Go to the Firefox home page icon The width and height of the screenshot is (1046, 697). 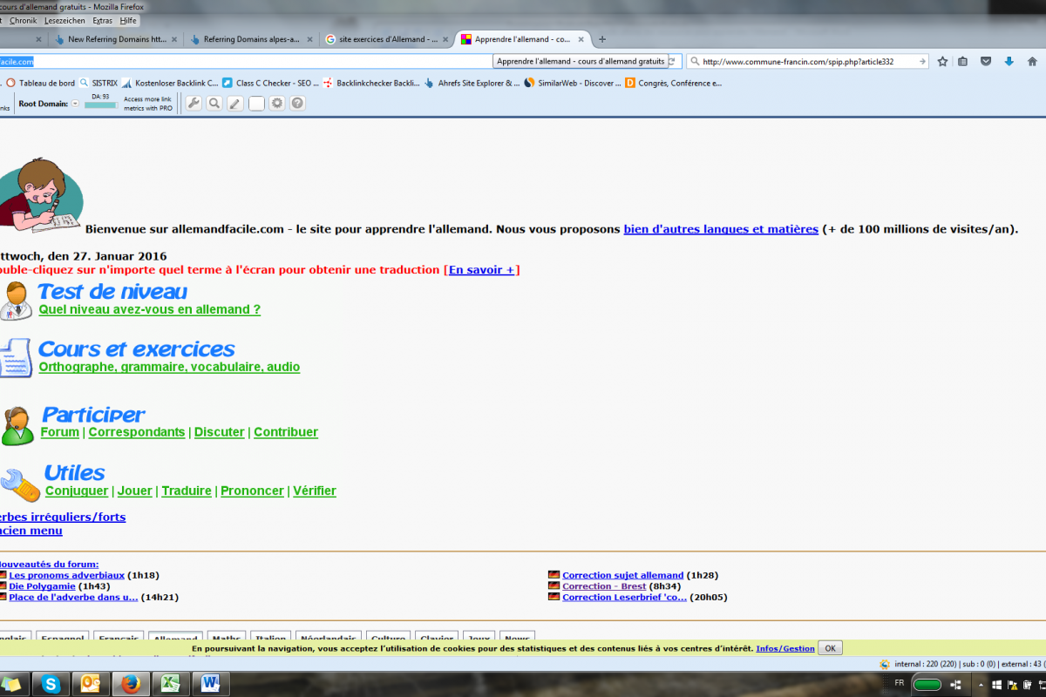(x=1033, y=61)
